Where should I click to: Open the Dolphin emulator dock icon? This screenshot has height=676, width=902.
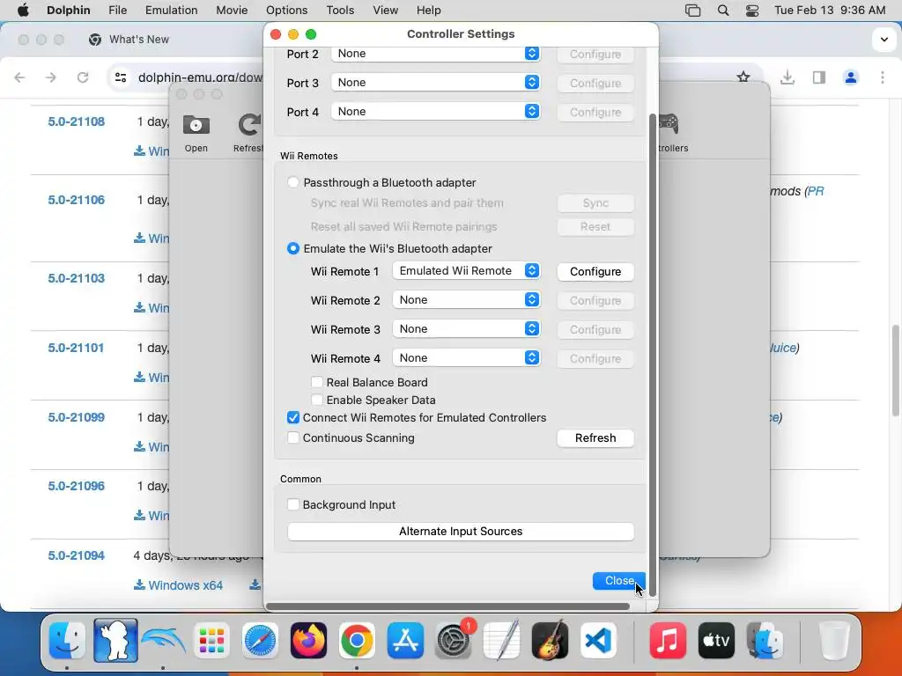pyautogui.click(x=163, y=641)
